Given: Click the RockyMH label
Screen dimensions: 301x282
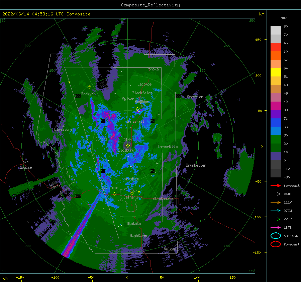Looking at the screenshot, I should point(88,94).
